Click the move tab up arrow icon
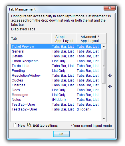125x146 pixels. point(110,75)
